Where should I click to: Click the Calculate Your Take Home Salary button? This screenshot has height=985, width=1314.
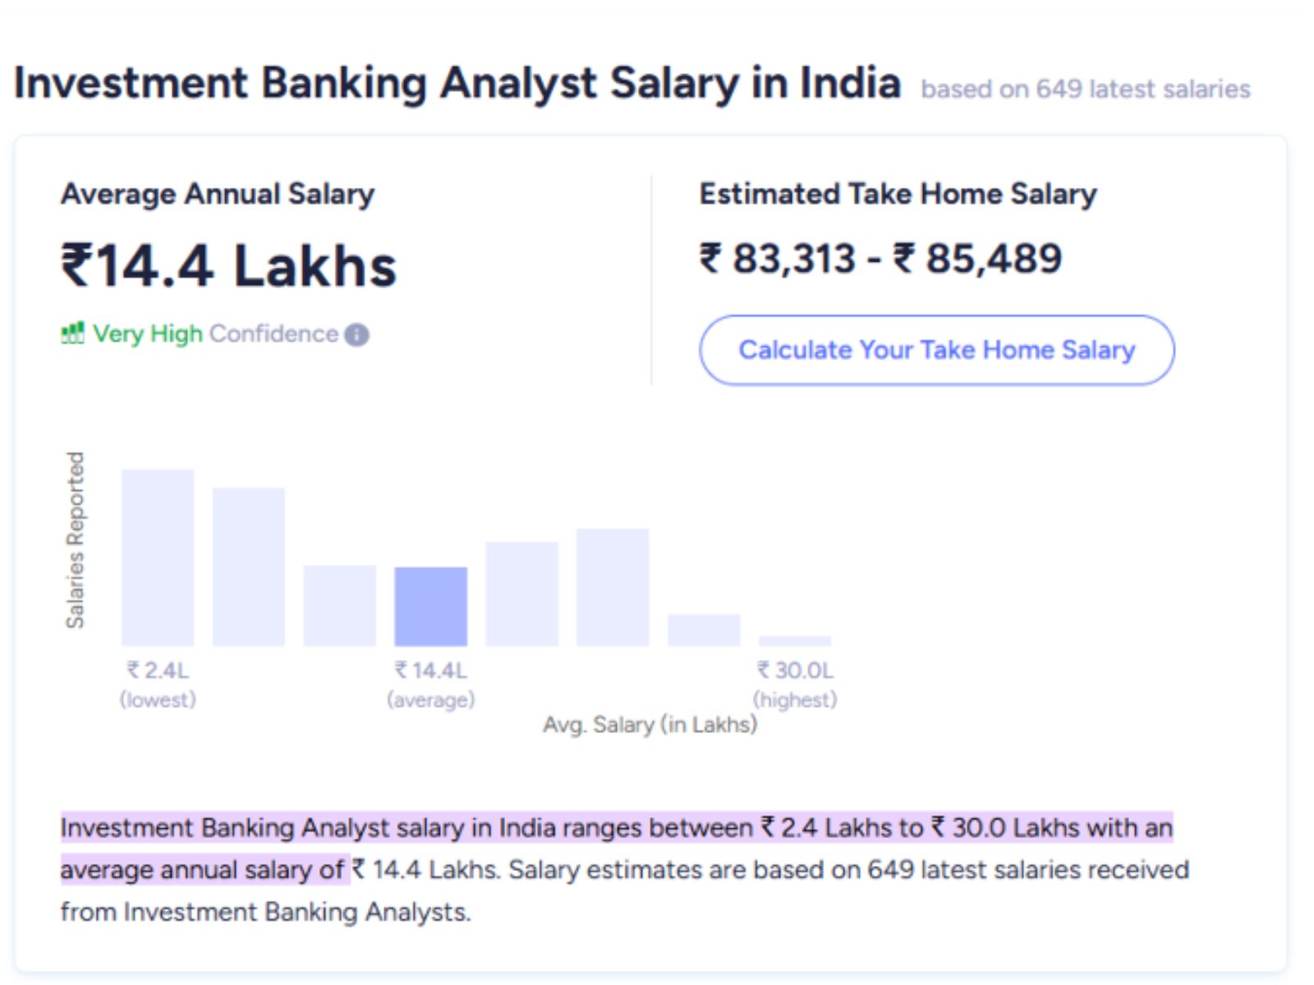937,350
